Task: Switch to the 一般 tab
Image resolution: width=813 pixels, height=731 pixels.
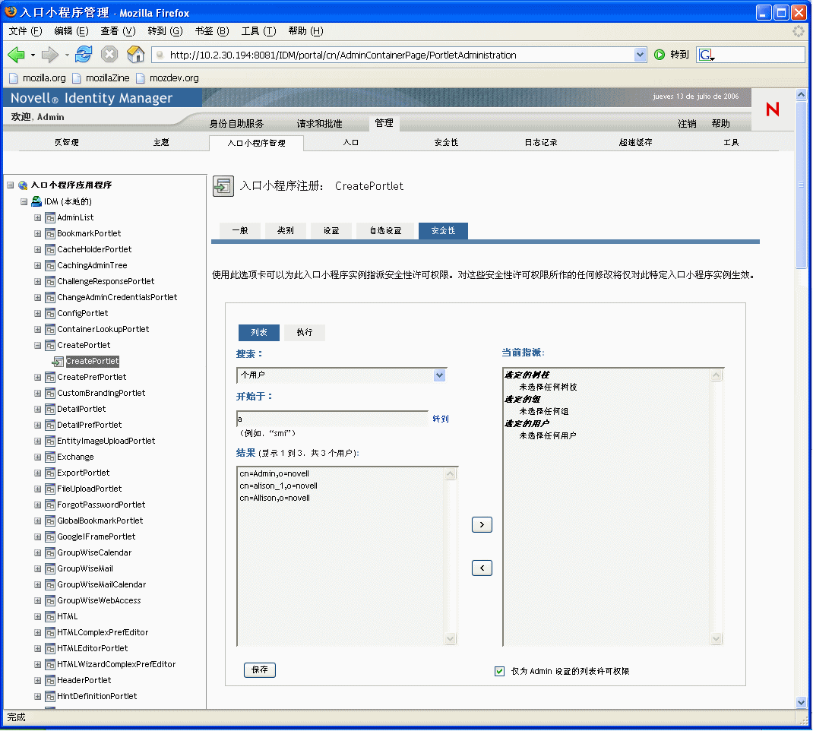Action: [x=240, y=231]
